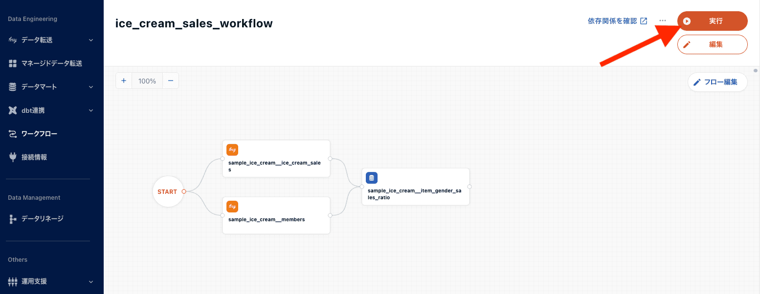Click the 接続情報 plug icon
This screenshot has height=294, width=760.
(x=13, y=157)
